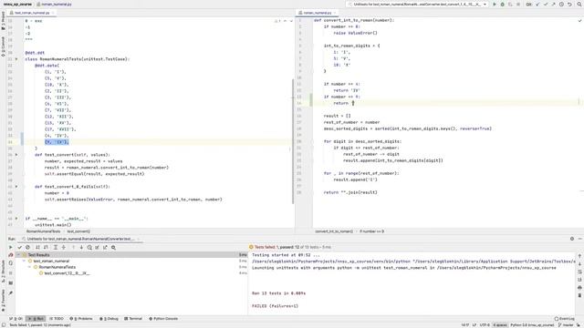Click left editor vertical scrollbar
584x328 pixels.
point(293,141)
